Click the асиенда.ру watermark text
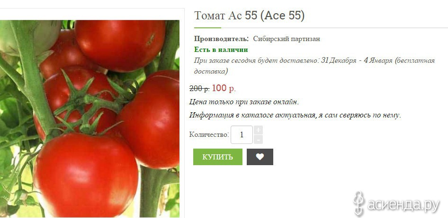The width and height of the screenshot is (448, 218). 403,204
